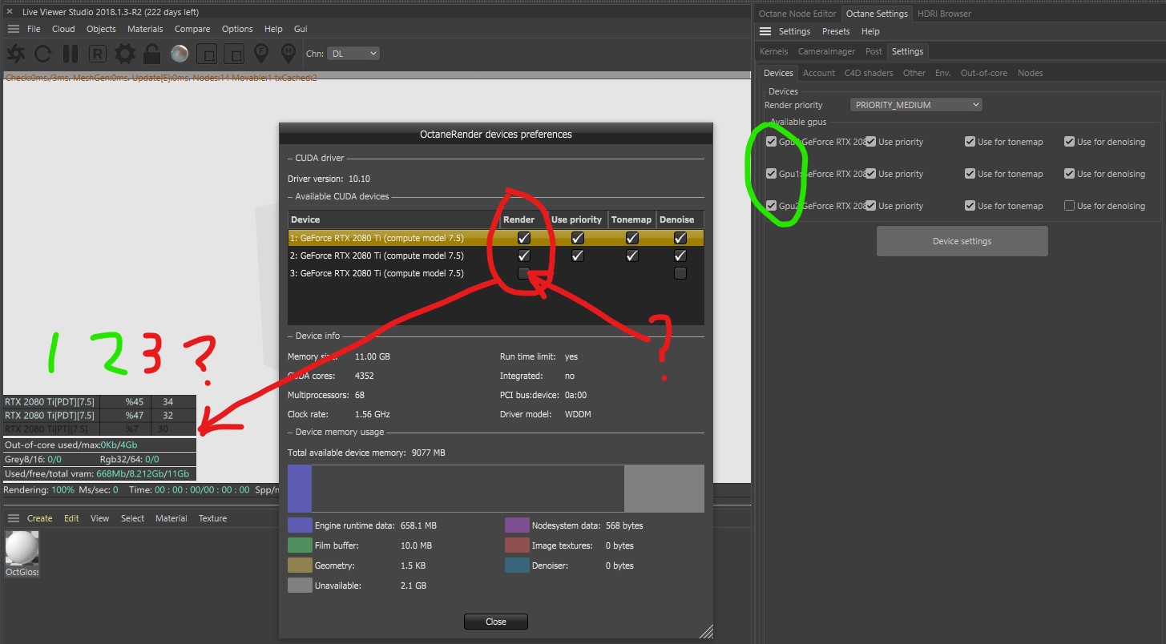Click the 'Used/free/total vram' status line
This screenshot has height=644, width=1166.
[99, 473]
